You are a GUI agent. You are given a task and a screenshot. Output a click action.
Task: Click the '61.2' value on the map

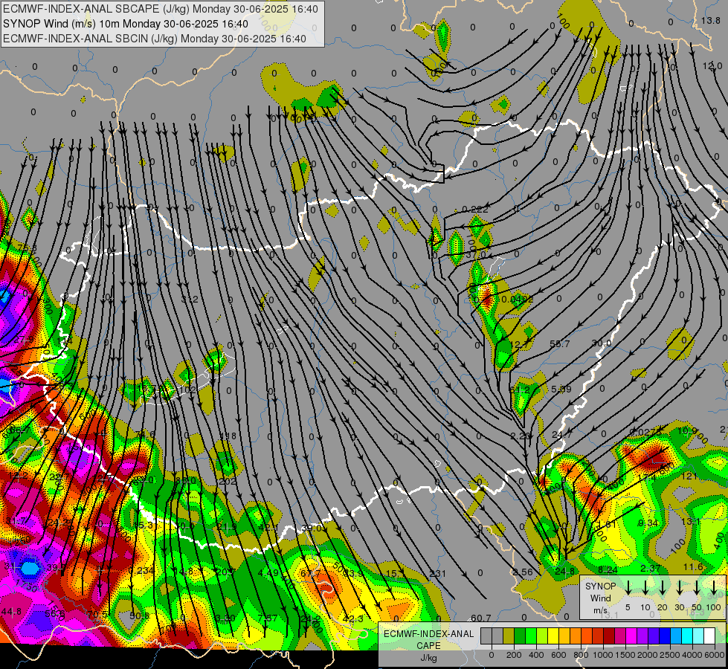(520, 390)
